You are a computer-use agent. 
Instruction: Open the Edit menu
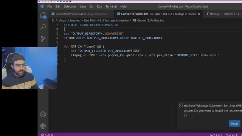pyautogui.click(x=58, y=6)
